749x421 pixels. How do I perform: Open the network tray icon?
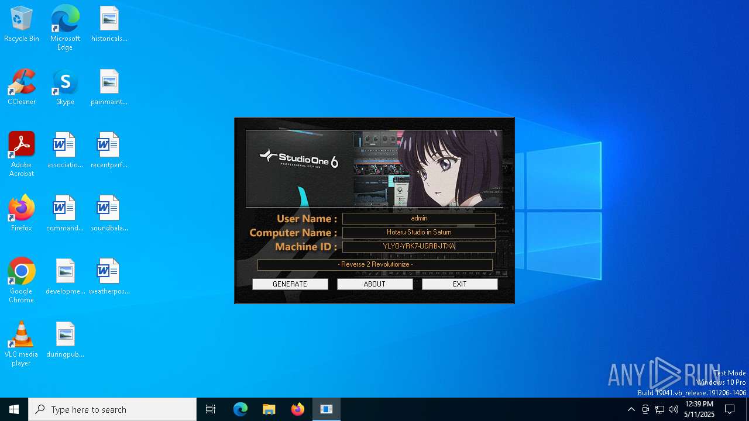[x=659, y=409]
